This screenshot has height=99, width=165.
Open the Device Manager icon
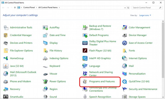pyautogui.click(x=125, y=35)
